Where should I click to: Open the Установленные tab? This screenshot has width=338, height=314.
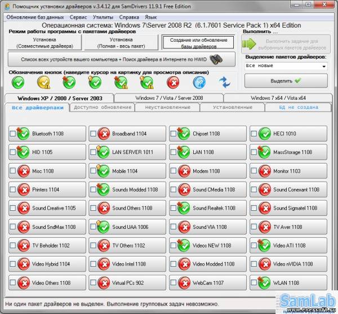tap(233, 107)
